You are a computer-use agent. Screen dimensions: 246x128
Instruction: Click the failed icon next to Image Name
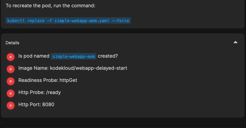[11, 69]
